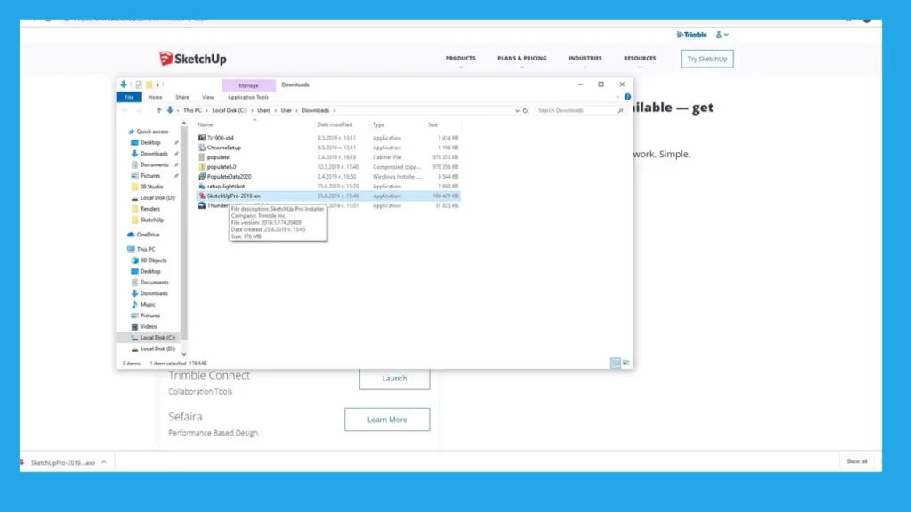The image size is (911, 512).
Task: Open the 09 Studio folder shortcut
Action: 148,187
